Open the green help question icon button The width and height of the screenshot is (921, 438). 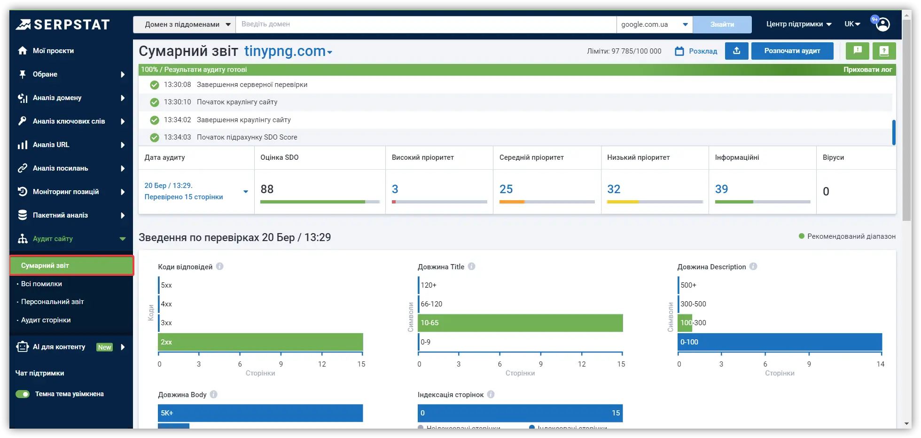(x=884, y=51)
